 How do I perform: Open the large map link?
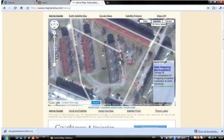point(129,107)
